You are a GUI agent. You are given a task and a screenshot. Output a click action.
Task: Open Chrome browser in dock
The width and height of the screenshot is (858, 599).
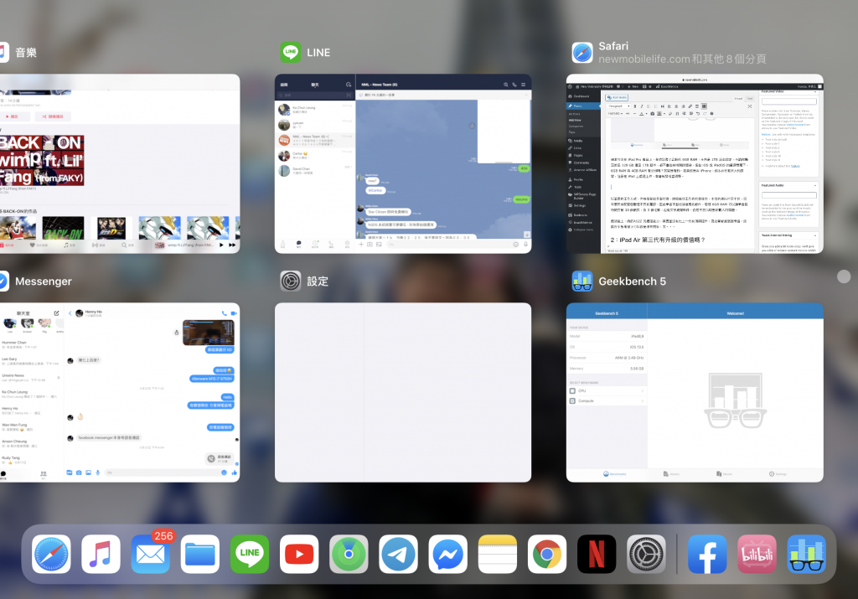tap(547, 554)
